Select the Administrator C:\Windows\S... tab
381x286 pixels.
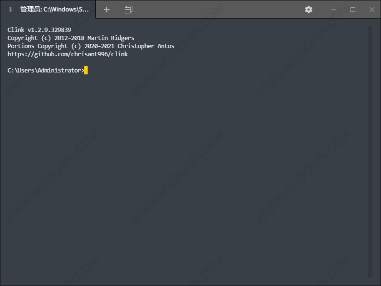pyautogui.click(x=48, y=9)
